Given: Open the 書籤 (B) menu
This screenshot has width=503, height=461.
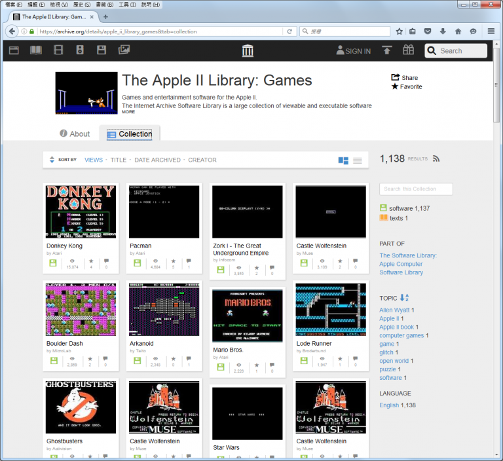Looking at the screenshot, I should (x=105, y=5).
